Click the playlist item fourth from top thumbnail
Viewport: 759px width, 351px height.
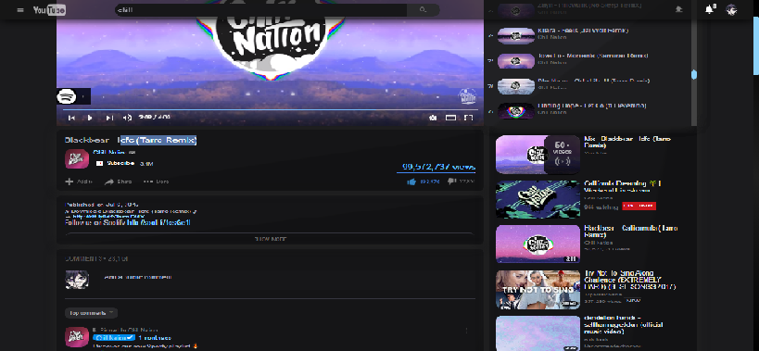(516, 86)
